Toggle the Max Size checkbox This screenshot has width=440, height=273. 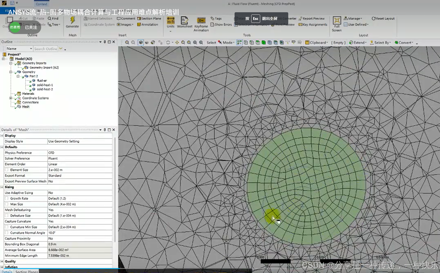click(7, 204)
